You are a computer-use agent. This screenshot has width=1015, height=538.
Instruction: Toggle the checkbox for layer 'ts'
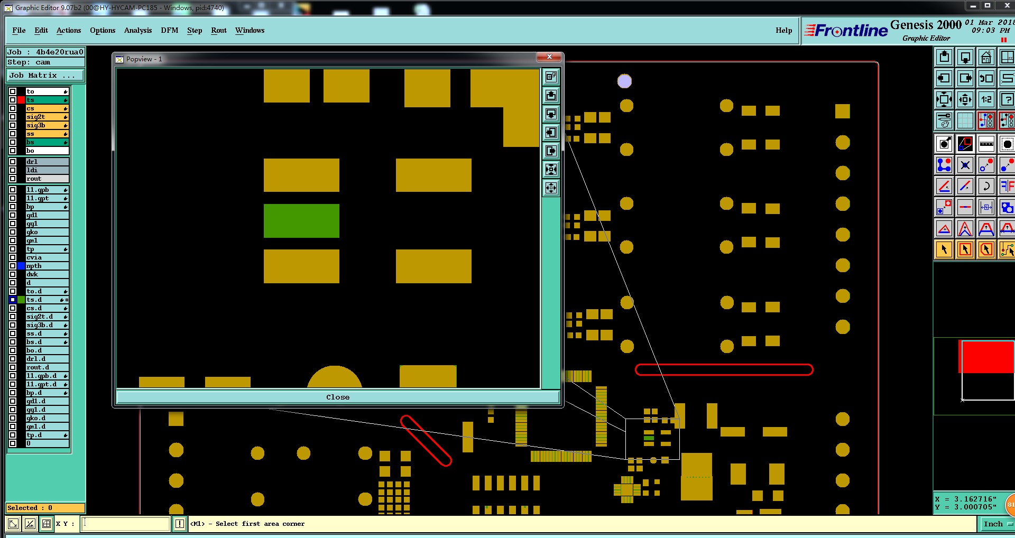[x=13, y=100]
